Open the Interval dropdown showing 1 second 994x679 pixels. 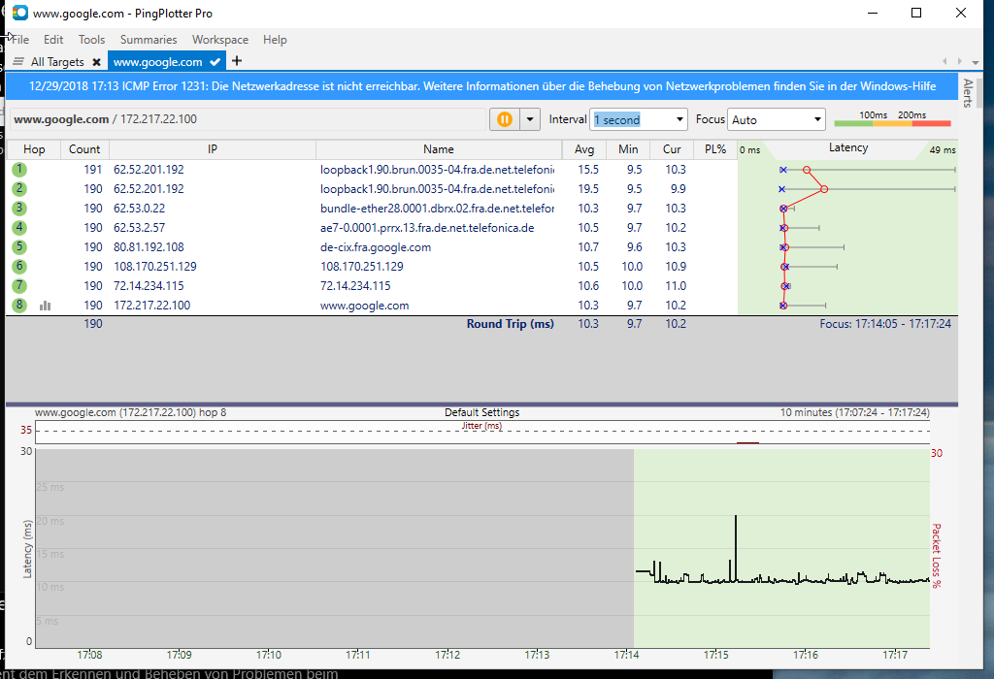(639, 119)
